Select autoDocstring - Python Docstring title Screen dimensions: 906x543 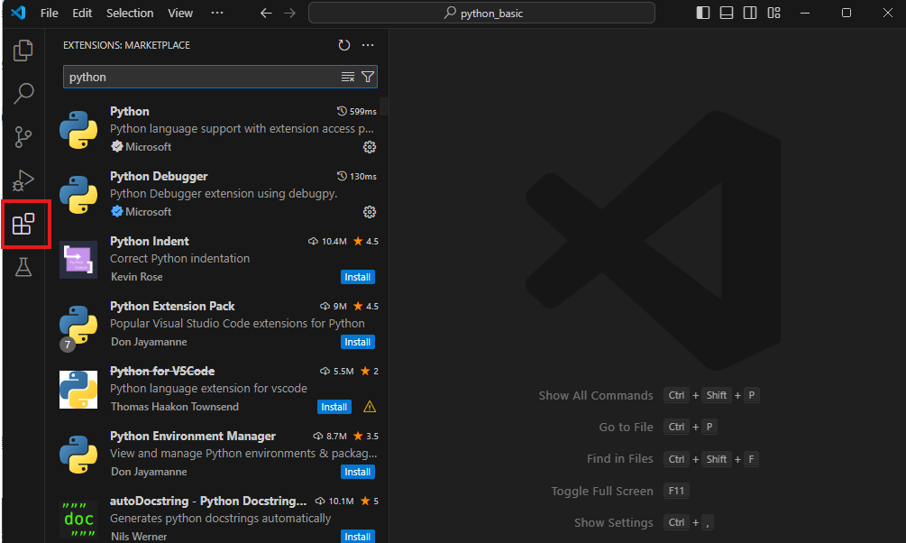[x=208, y=501]
